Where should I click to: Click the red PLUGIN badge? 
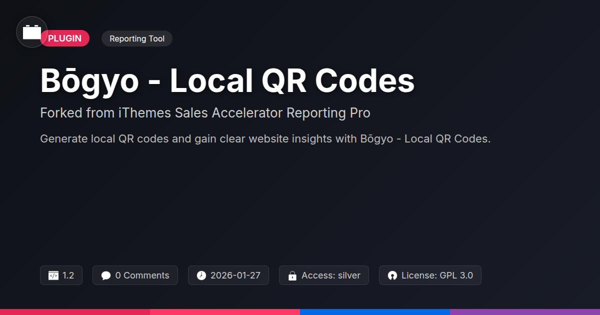click(x=65, y=38)
